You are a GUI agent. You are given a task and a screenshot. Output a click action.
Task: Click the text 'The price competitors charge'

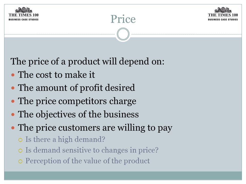pos(77,101)
